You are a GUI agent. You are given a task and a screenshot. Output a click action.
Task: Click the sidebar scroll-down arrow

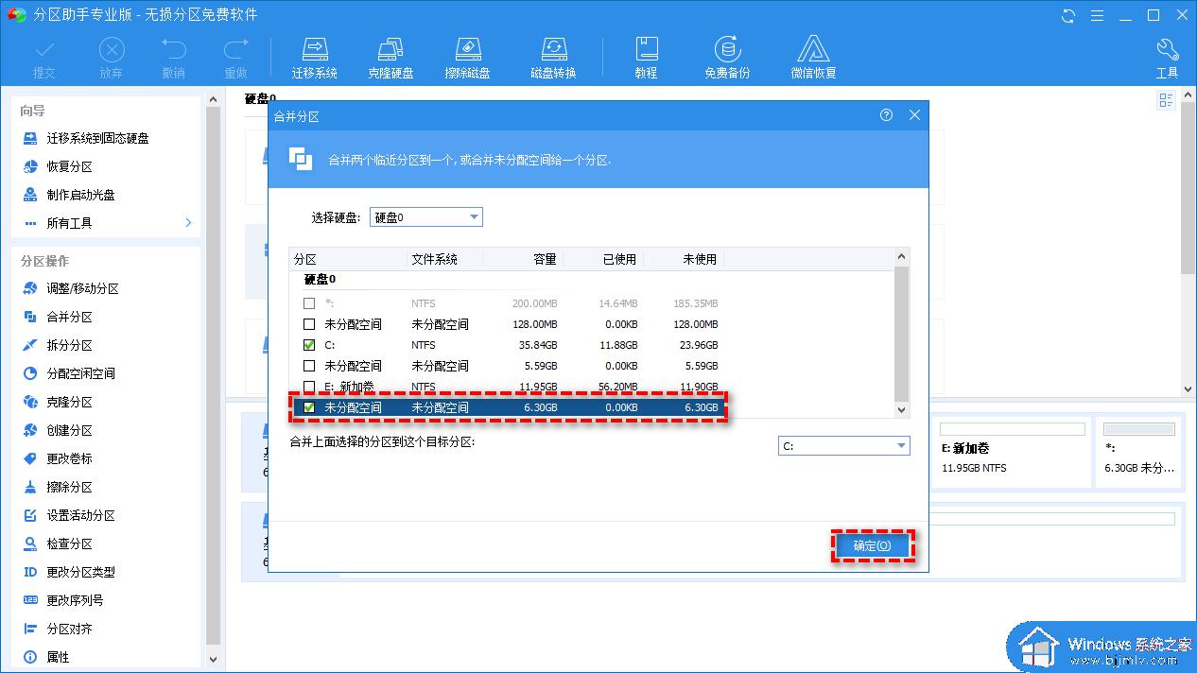[212, 660]
